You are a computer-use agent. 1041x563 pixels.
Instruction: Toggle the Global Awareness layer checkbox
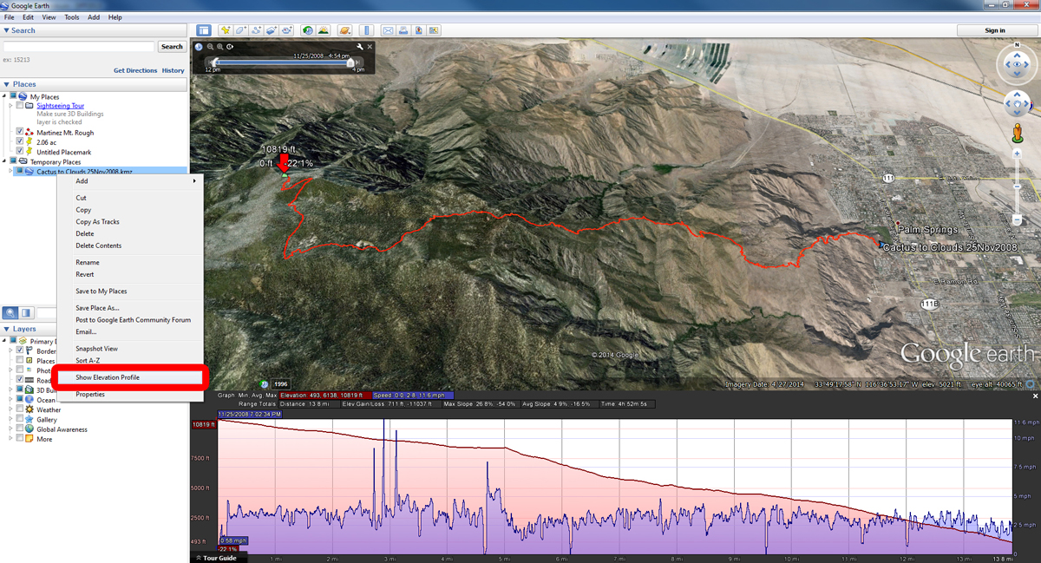pyautogui.click(x=19, y=429)
